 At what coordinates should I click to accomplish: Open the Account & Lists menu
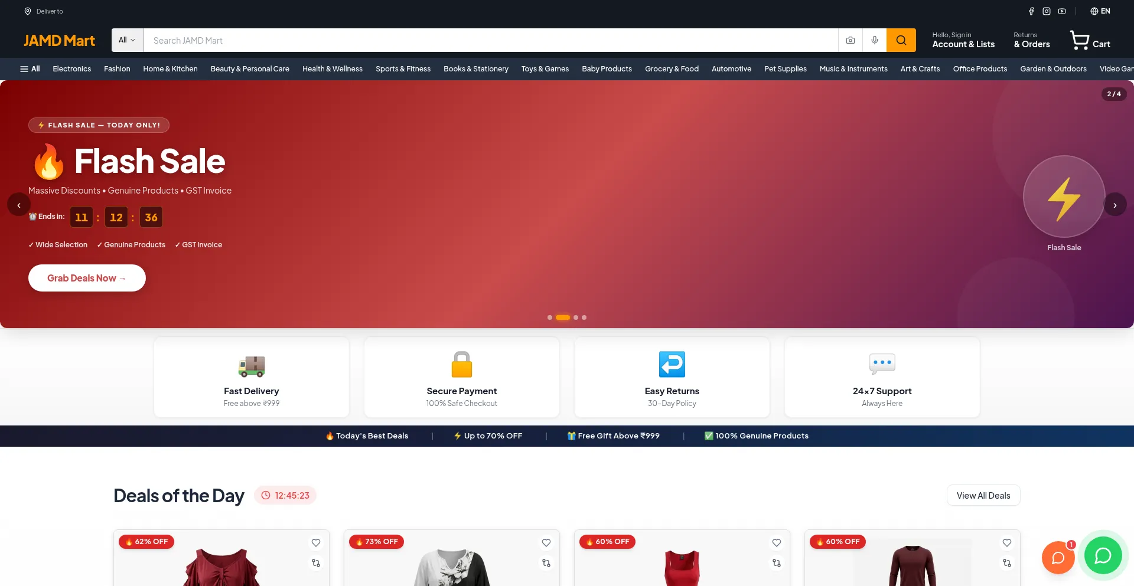(x=963, y=40)
